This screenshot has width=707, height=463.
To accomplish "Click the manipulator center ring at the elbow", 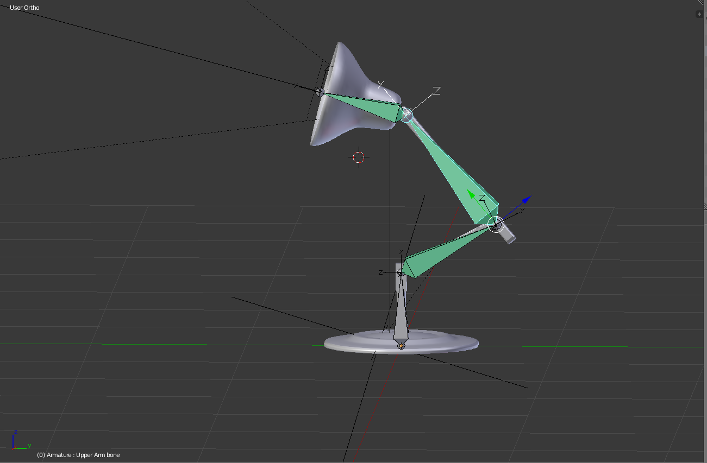I will [x=496, y=224].
